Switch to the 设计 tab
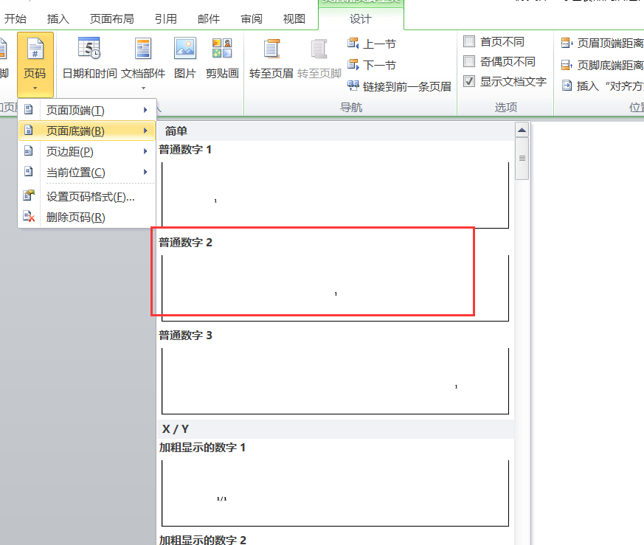Viewport: 644px width, 545px height. click(361, 19)
